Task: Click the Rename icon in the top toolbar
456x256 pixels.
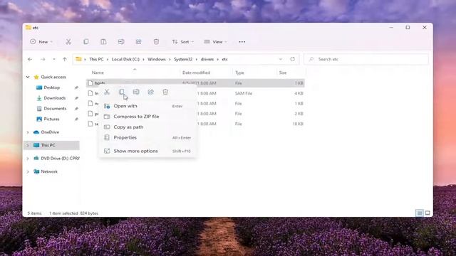Action: tap(121, 42)
